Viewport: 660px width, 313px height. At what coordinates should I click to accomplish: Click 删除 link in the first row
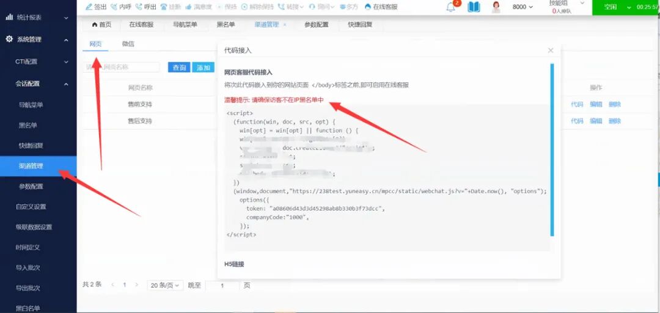tap(615, 104)
